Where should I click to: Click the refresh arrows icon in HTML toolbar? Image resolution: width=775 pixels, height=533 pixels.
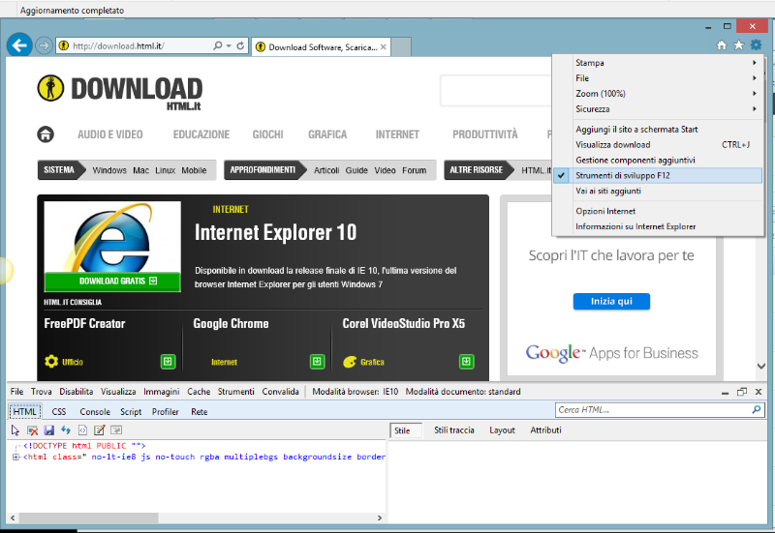click(66, 429)
